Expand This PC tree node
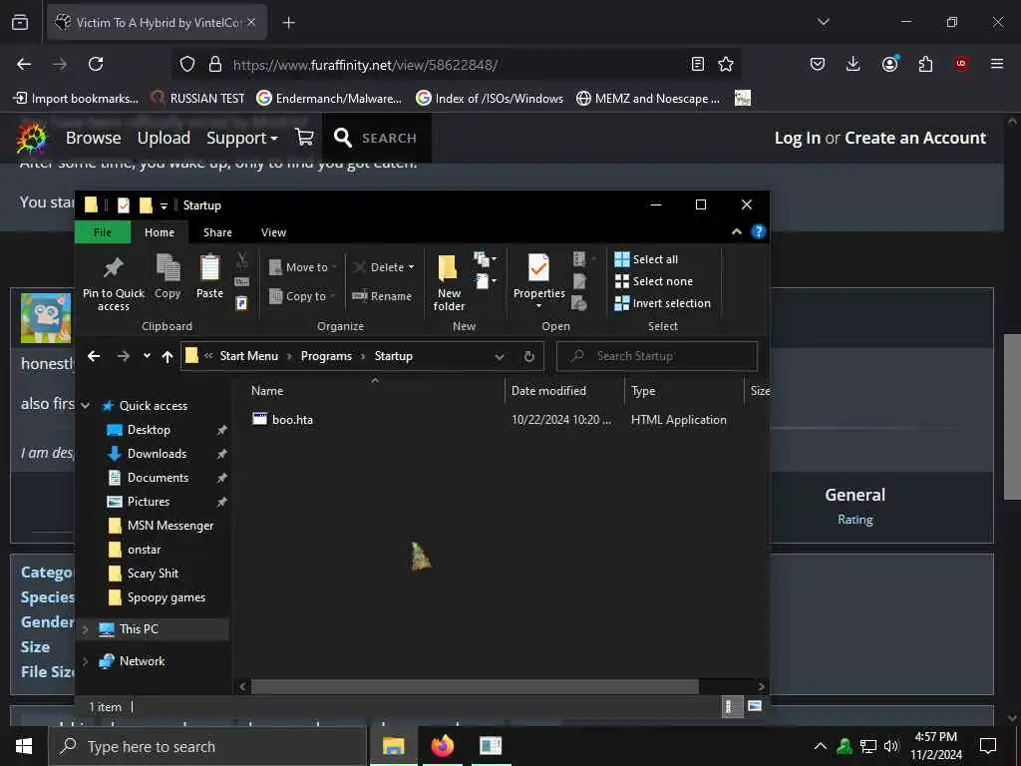The image size is (1021, 766). pyautogui.click(x=85, y=630)
